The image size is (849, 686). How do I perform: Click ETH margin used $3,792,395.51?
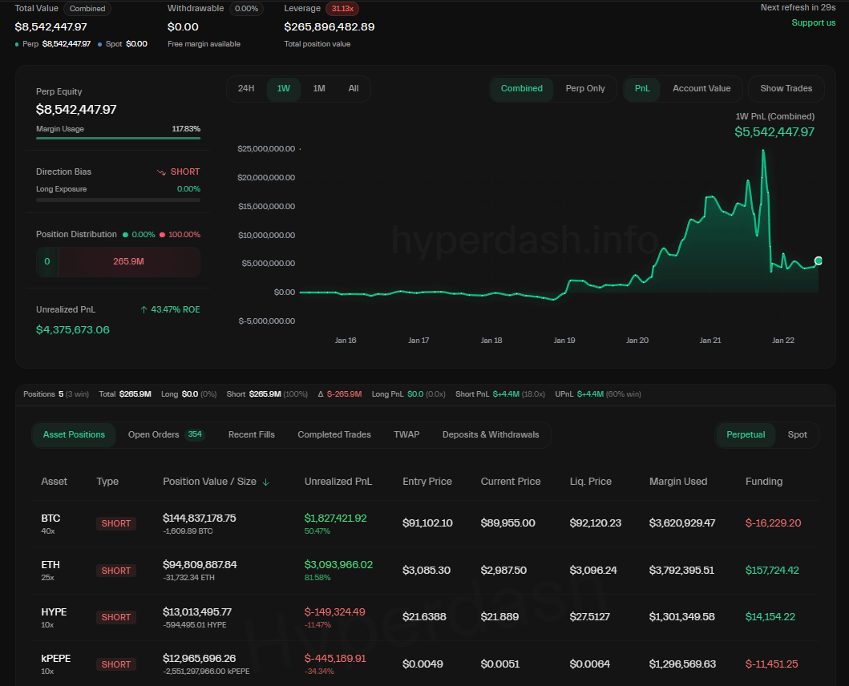click(x=681, y=570)
